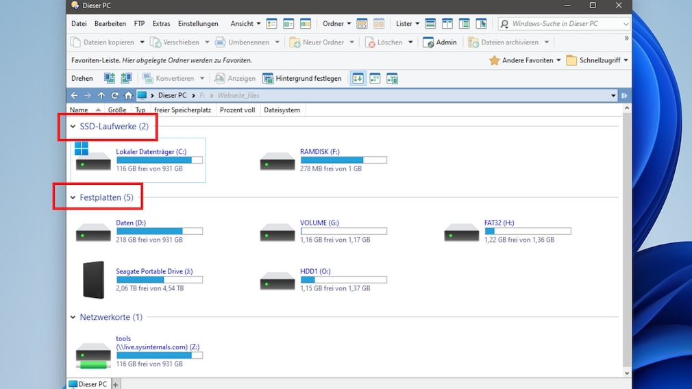Viewport: 692px width, 389px height.
Task: Collapse the SSD-Laufwerke group
Action: click(x=73, y=127)
